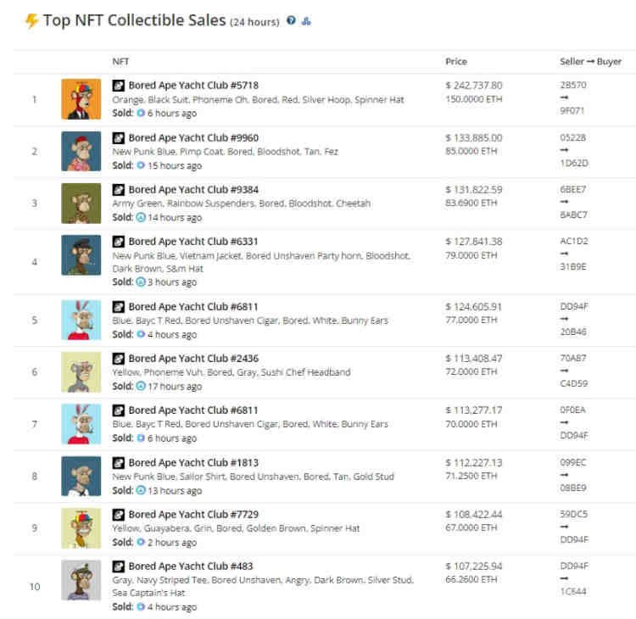Open Bored Ape Yacht Club #1813 link
The width and height of the screenshot is (636, 619).
(193, 462)
